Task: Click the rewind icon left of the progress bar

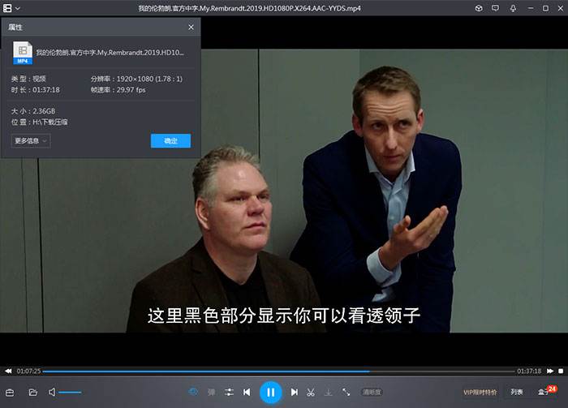Action: (8, 371)
